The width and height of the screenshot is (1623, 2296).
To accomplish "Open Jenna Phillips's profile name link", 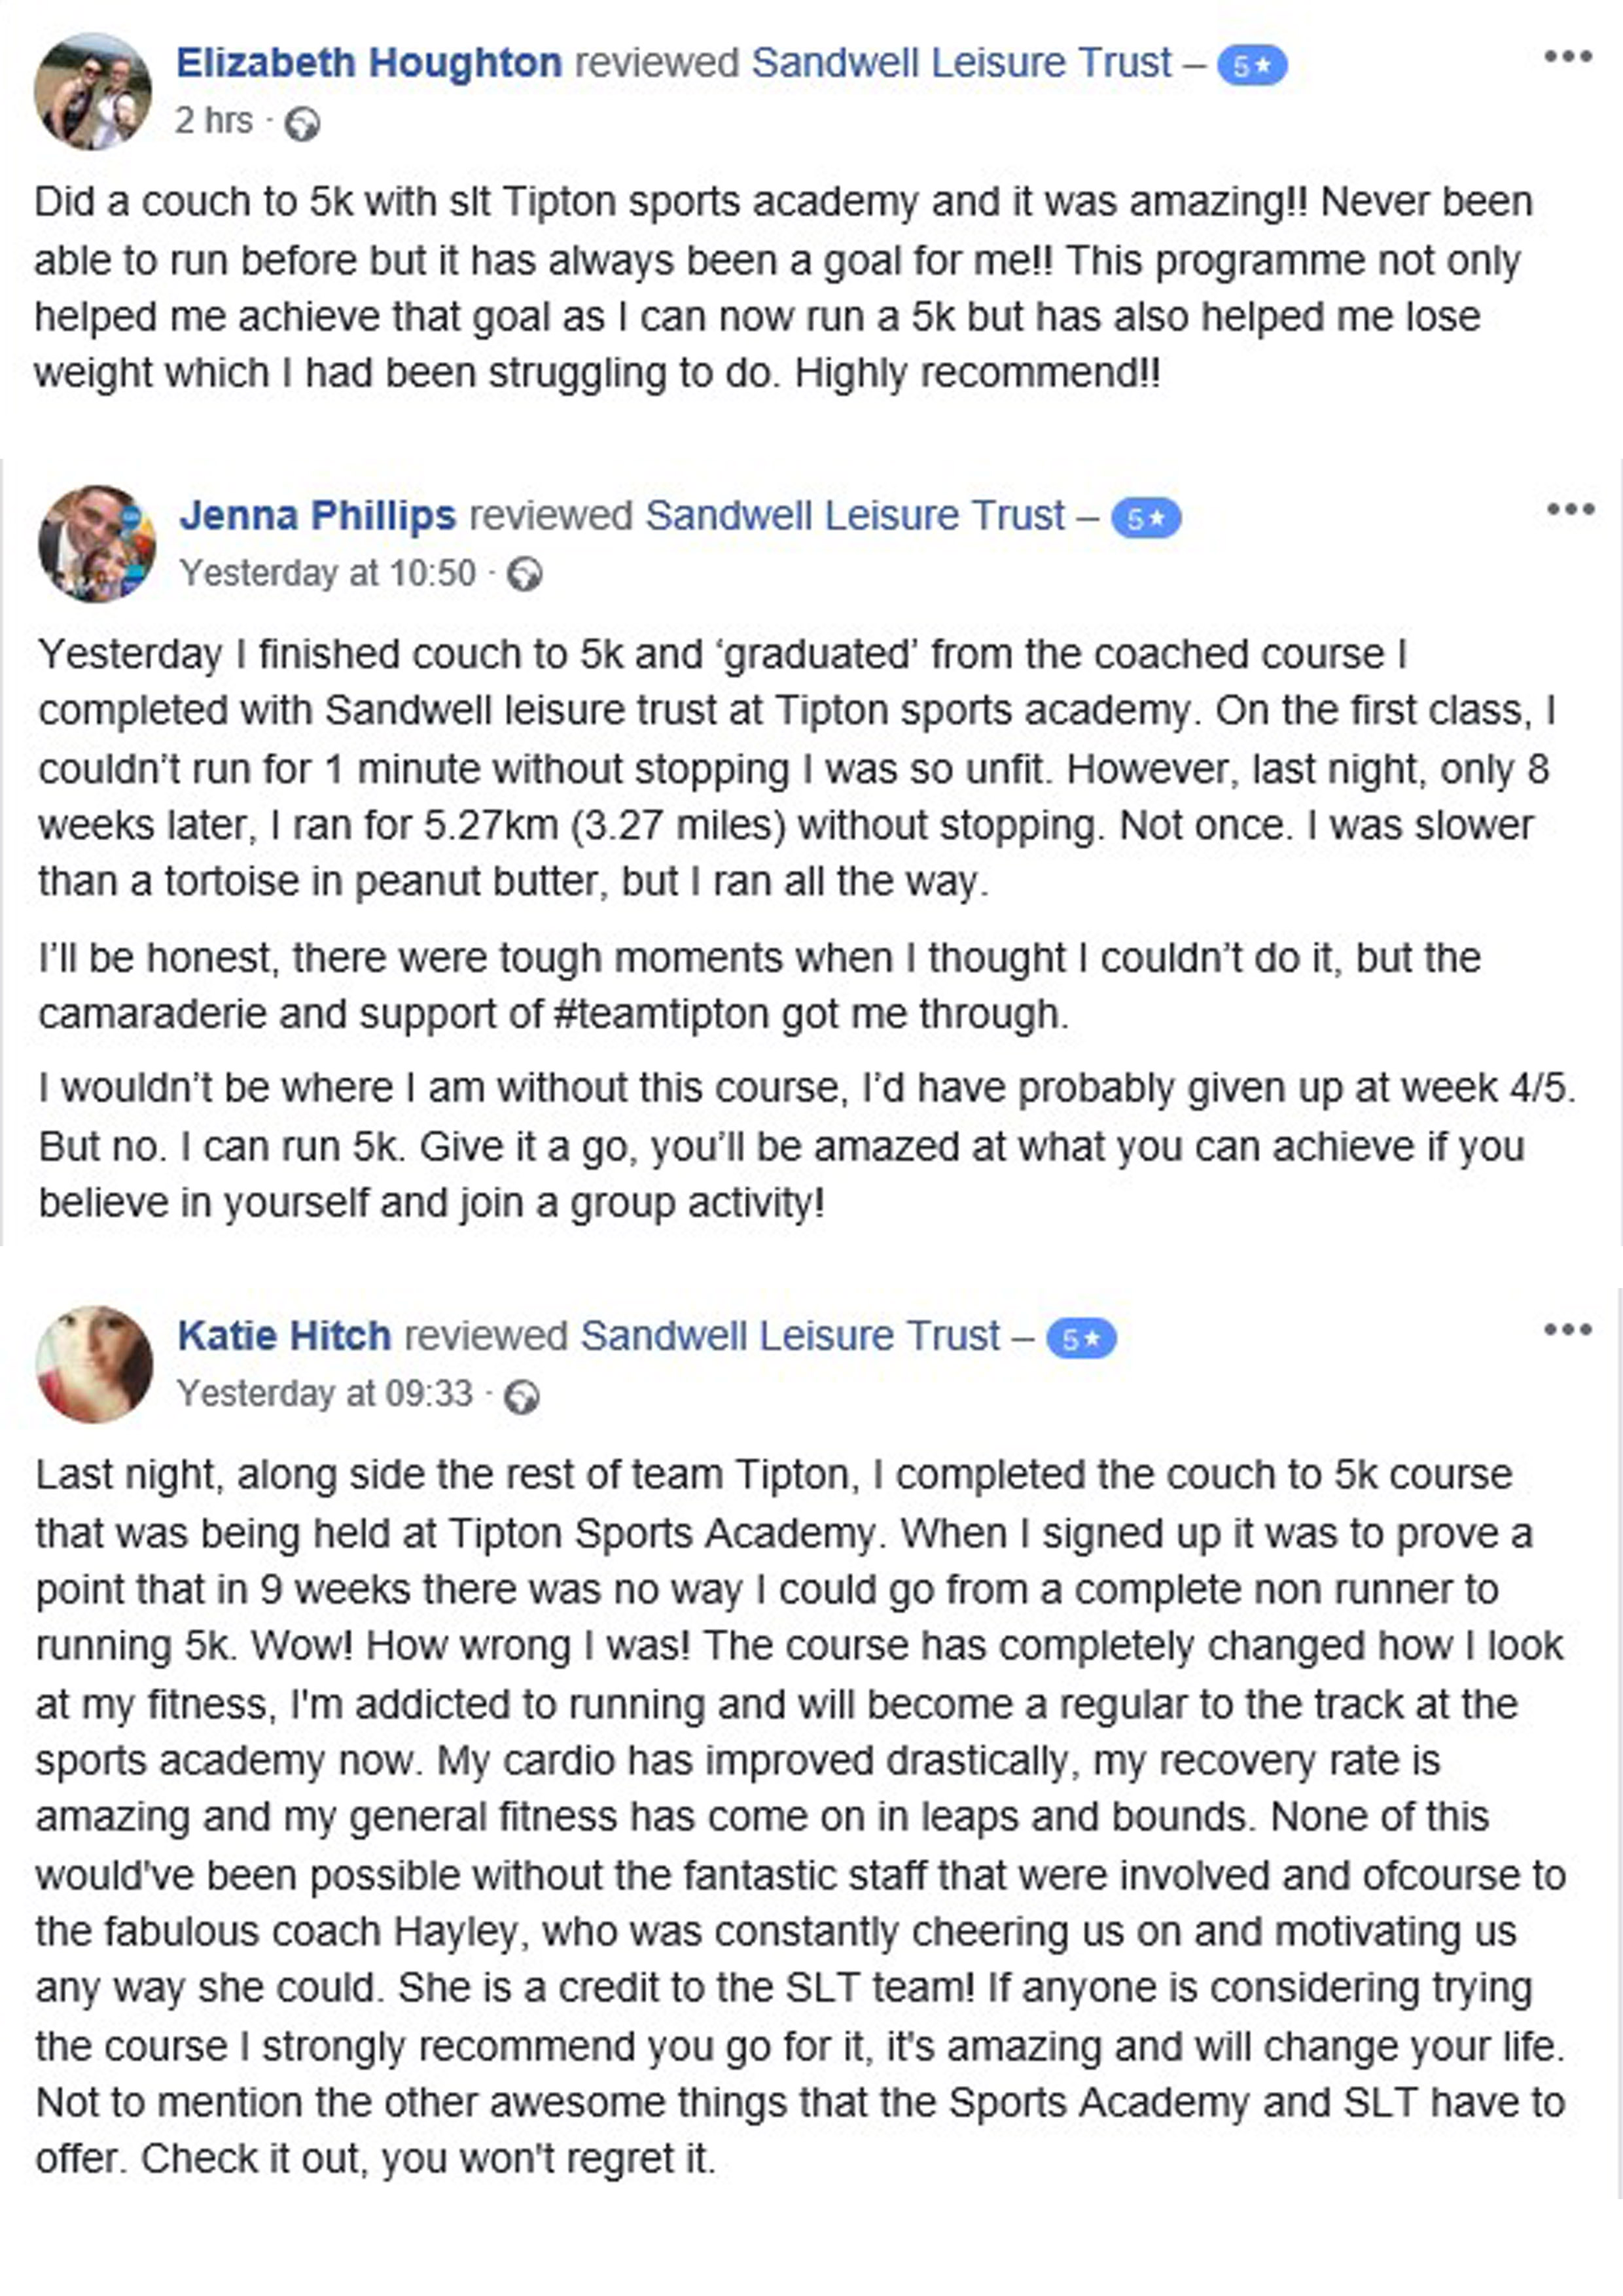I will (318, 516).
